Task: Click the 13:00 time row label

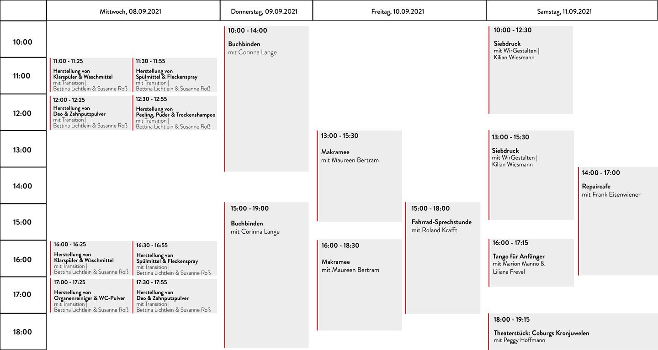Action: 23,149
